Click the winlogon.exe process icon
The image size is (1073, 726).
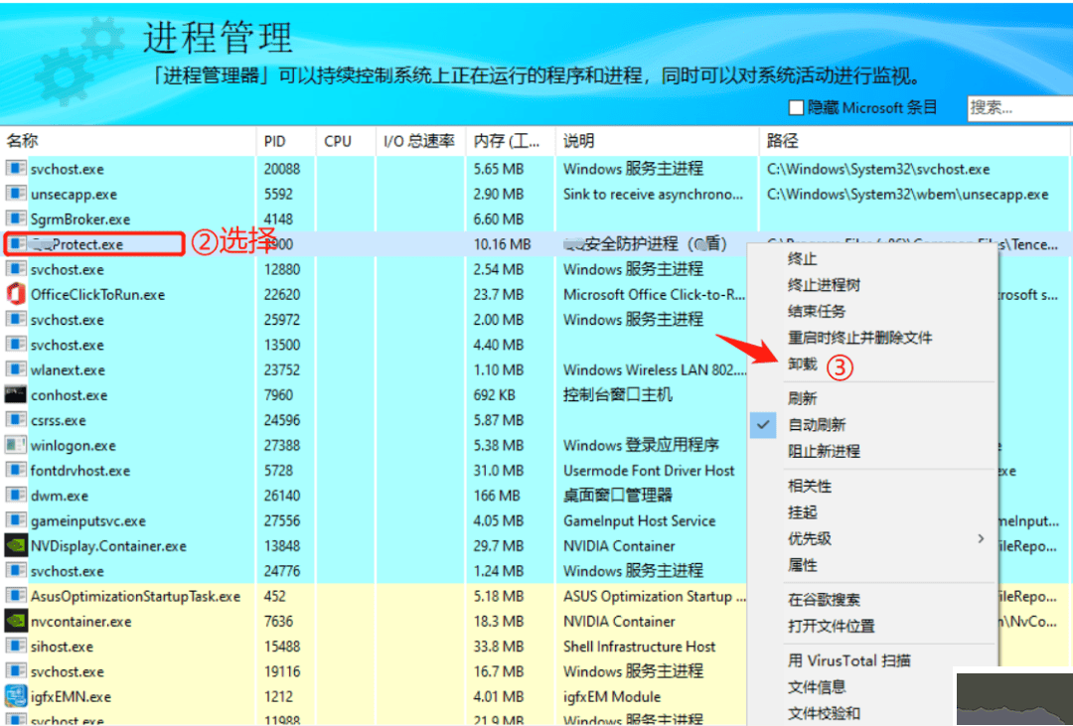(16, 445)
